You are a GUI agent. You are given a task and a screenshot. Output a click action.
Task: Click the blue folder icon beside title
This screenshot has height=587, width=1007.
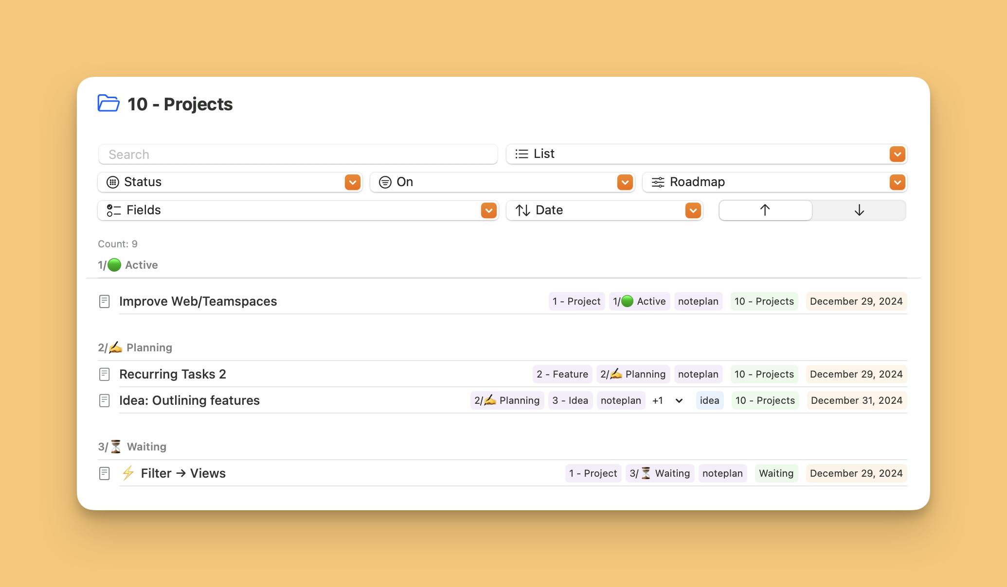[108, 104]
